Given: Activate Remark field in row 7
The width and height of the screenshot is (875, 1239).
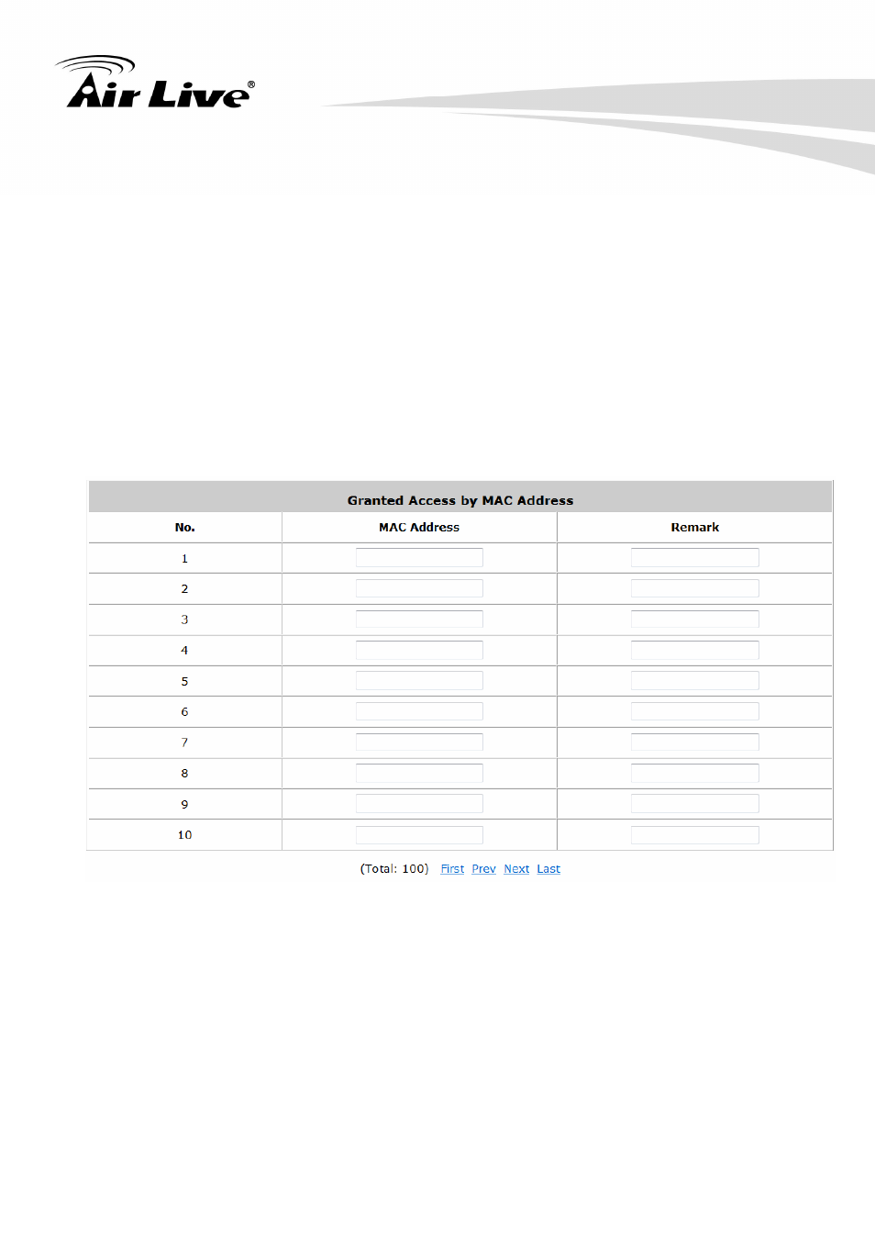Looking at the screenshot, I should pos(695,742).
